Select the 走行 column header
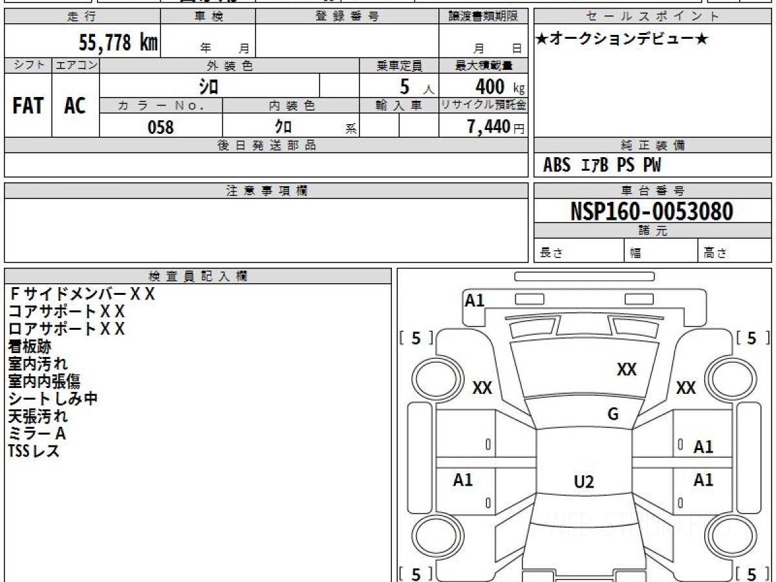 pyautogui.click(x=81, y=17)
